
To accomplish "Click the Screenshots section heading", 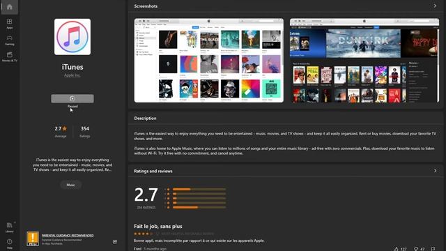I will pos(146,6).
